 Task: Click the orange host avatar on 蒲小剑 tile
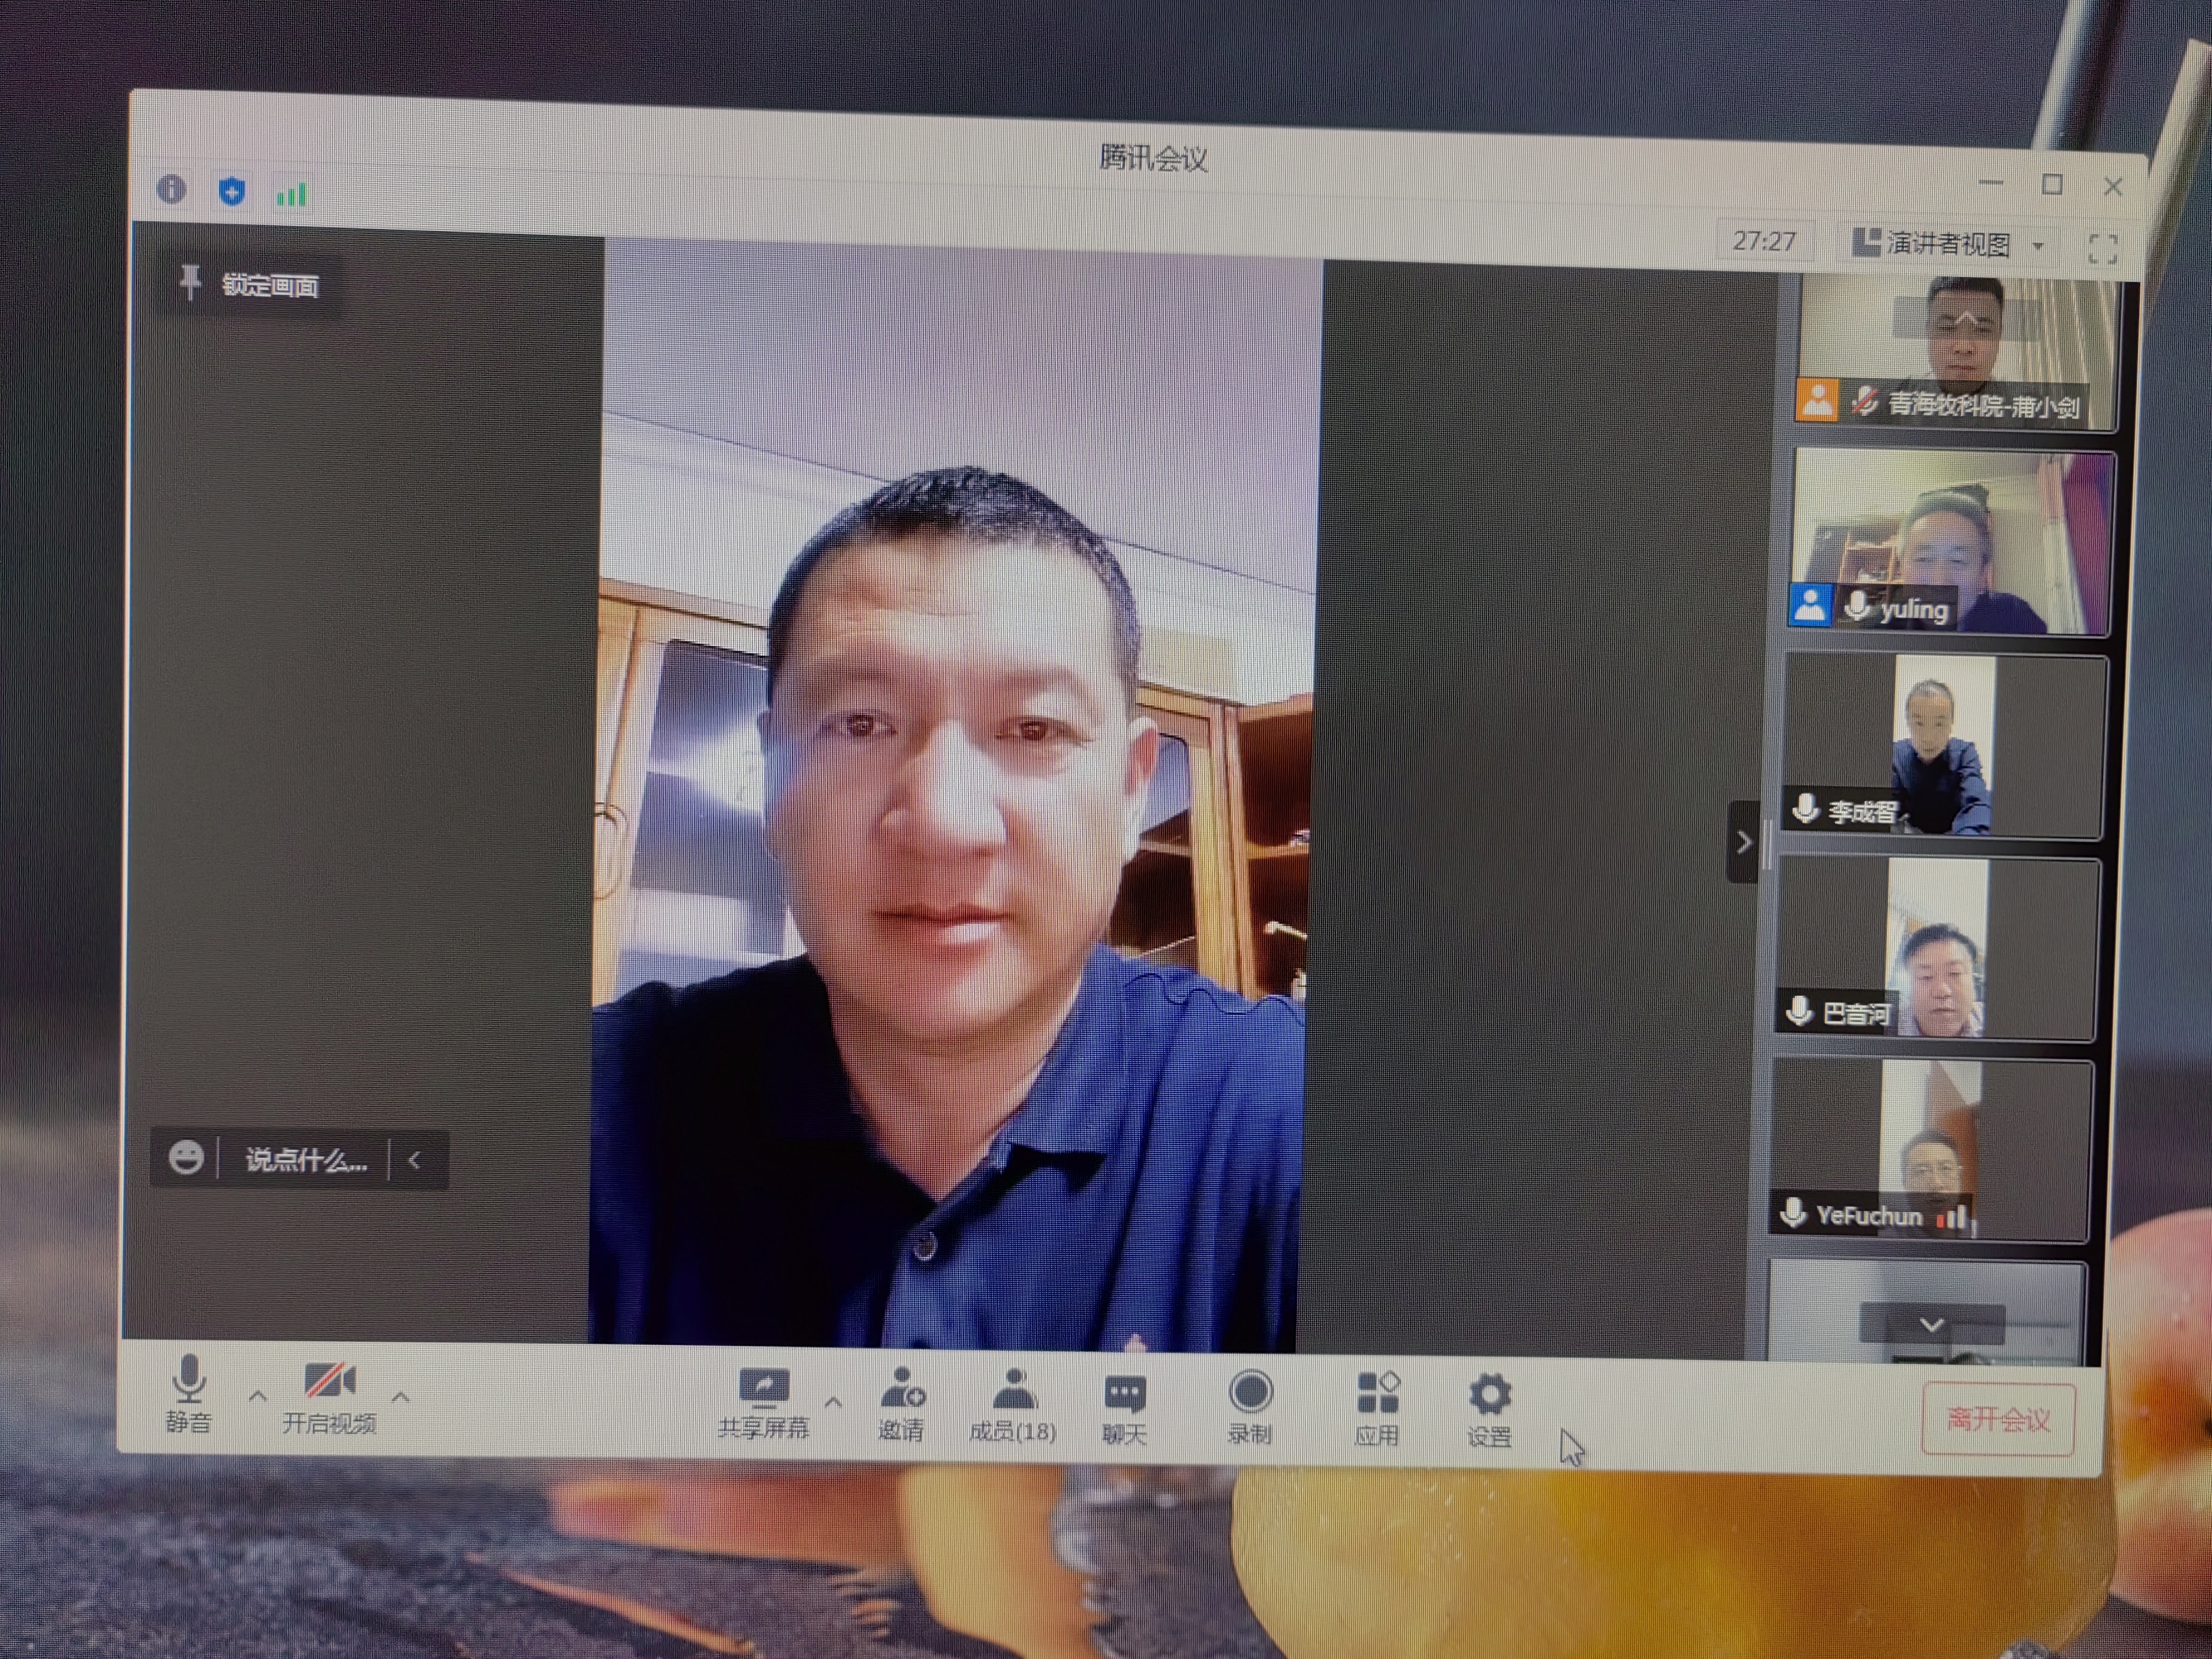pos(1817,400)
